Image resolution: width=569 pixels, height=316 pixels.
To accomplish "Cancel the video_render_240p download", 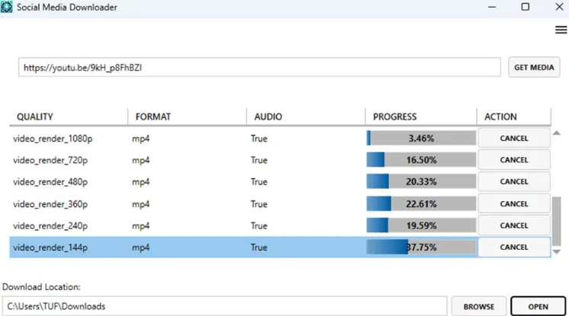I will 514,225.
